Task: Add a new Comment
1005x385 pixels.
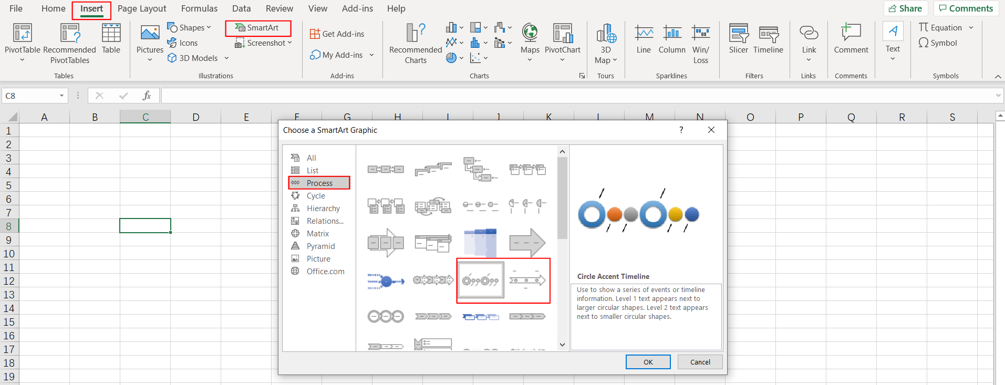Action: (x=851, y=39)
